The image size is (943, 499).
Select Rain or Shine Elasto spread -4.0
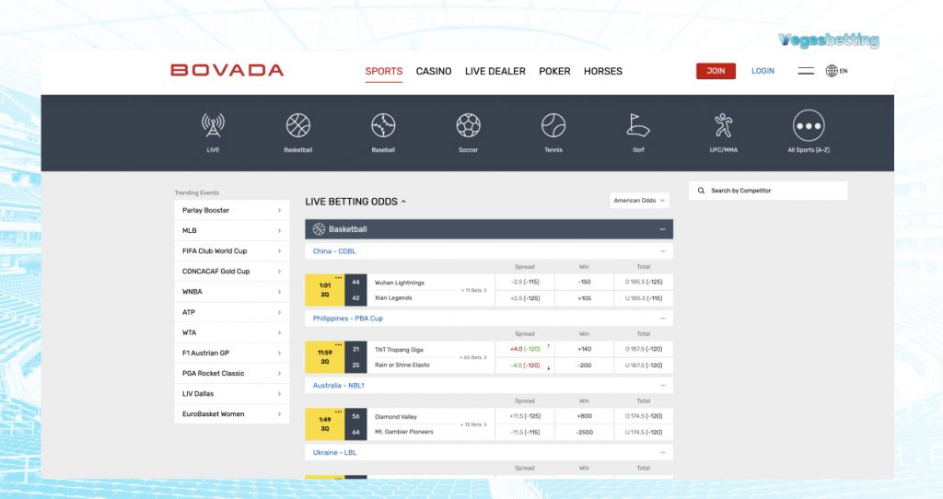(524, 366)
